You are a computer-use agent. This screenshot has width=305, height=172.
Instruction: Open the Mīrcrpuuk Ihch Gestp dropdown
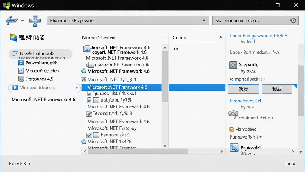coord(77,88)
